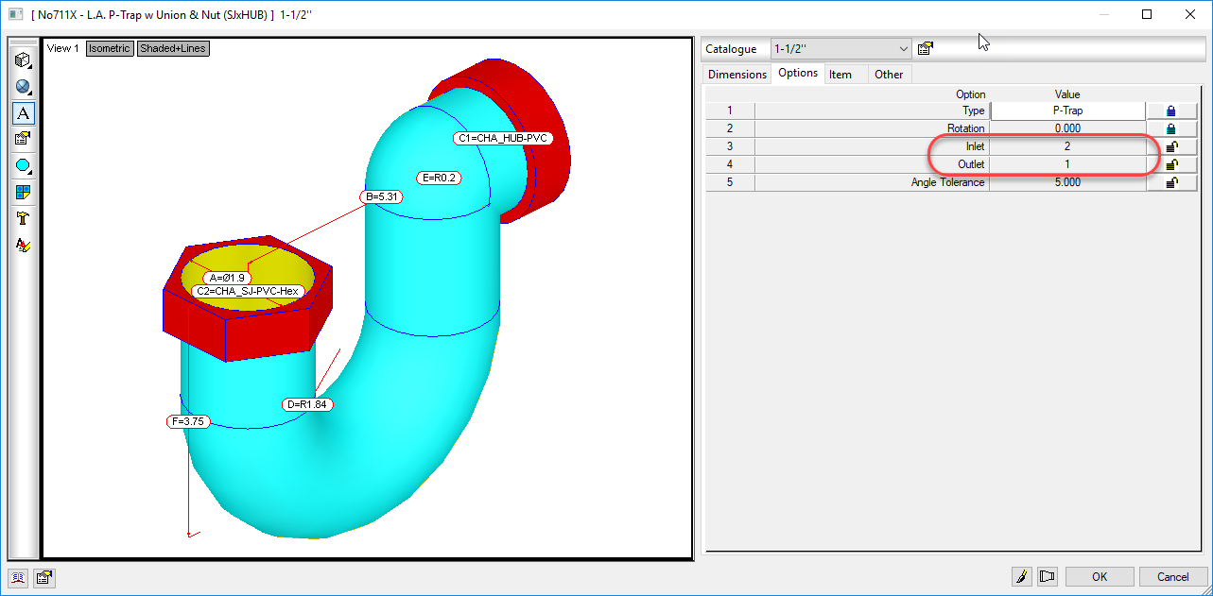The height and width of the screenshot is (596, 1213).
Task: Click the edit properties icon in left toolbar
Action: tap(23, 139)
